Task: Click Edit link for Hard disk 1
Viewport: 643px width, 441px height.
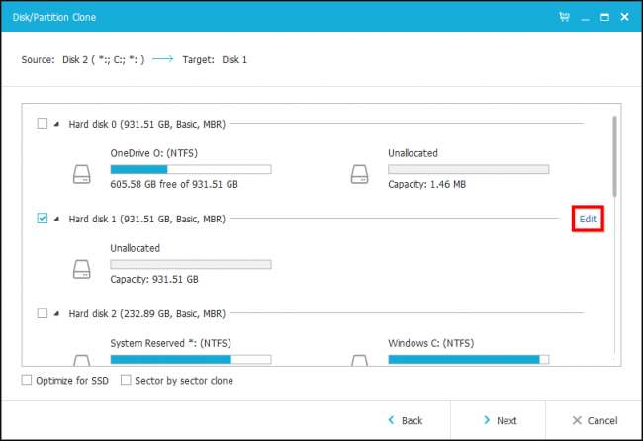Action: coord(588,219)
